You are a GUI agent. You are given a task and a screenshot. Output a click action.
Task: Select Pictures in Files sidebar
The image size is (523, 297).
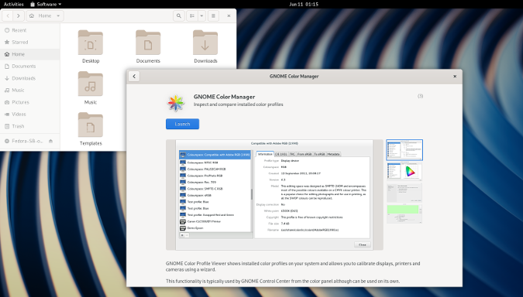click(29, 102)
